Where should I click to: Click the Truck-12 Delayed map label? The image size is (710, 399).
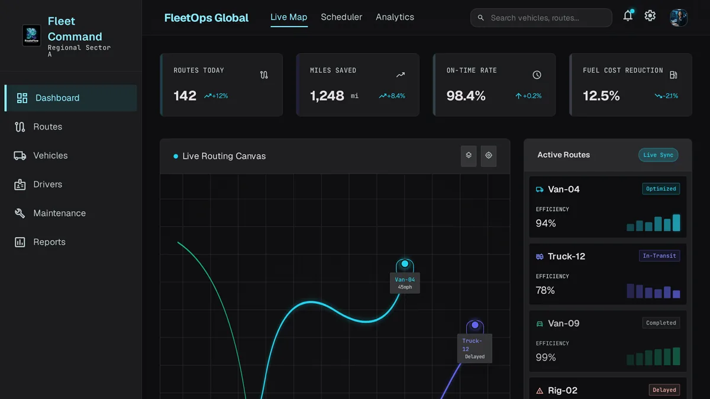[x=475, y=349]
